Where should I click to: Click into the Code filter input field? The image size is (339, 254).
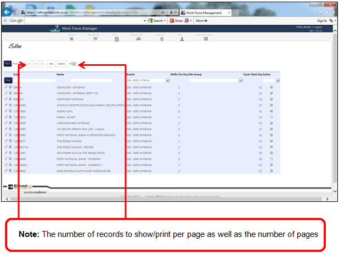pos(35,81)
